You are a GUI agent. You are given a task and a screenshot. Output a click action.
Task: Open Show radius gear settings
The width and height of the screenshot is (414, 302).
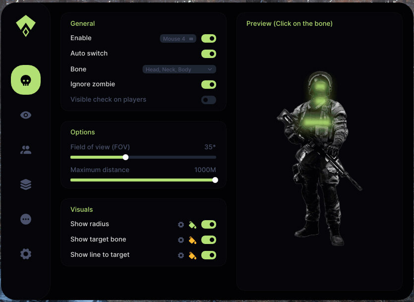pos(181,225)
